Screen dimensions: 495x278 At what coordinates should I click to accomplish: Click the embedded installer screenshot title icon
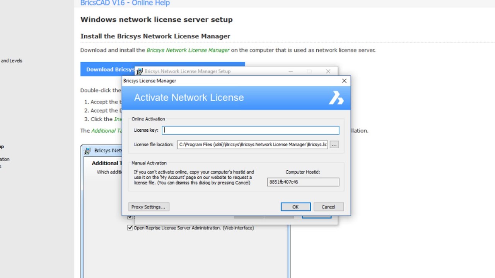click(87, 151)
